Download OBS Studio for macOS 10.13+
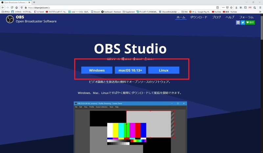This screenshot has height=153, width=263. [x=130, y=70]
